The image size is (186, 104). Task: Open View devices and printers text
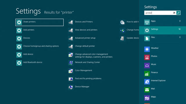point(86,30)
